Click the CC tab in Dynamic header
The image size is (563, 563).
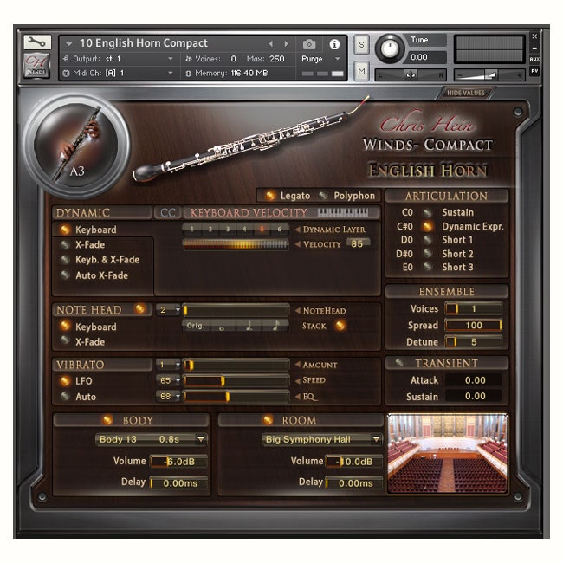coord(168,213)
